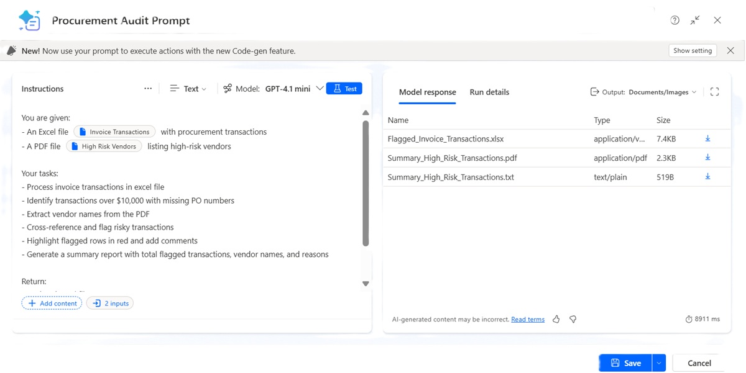Give thumbs down feedback on the model response

click(573, 319)
